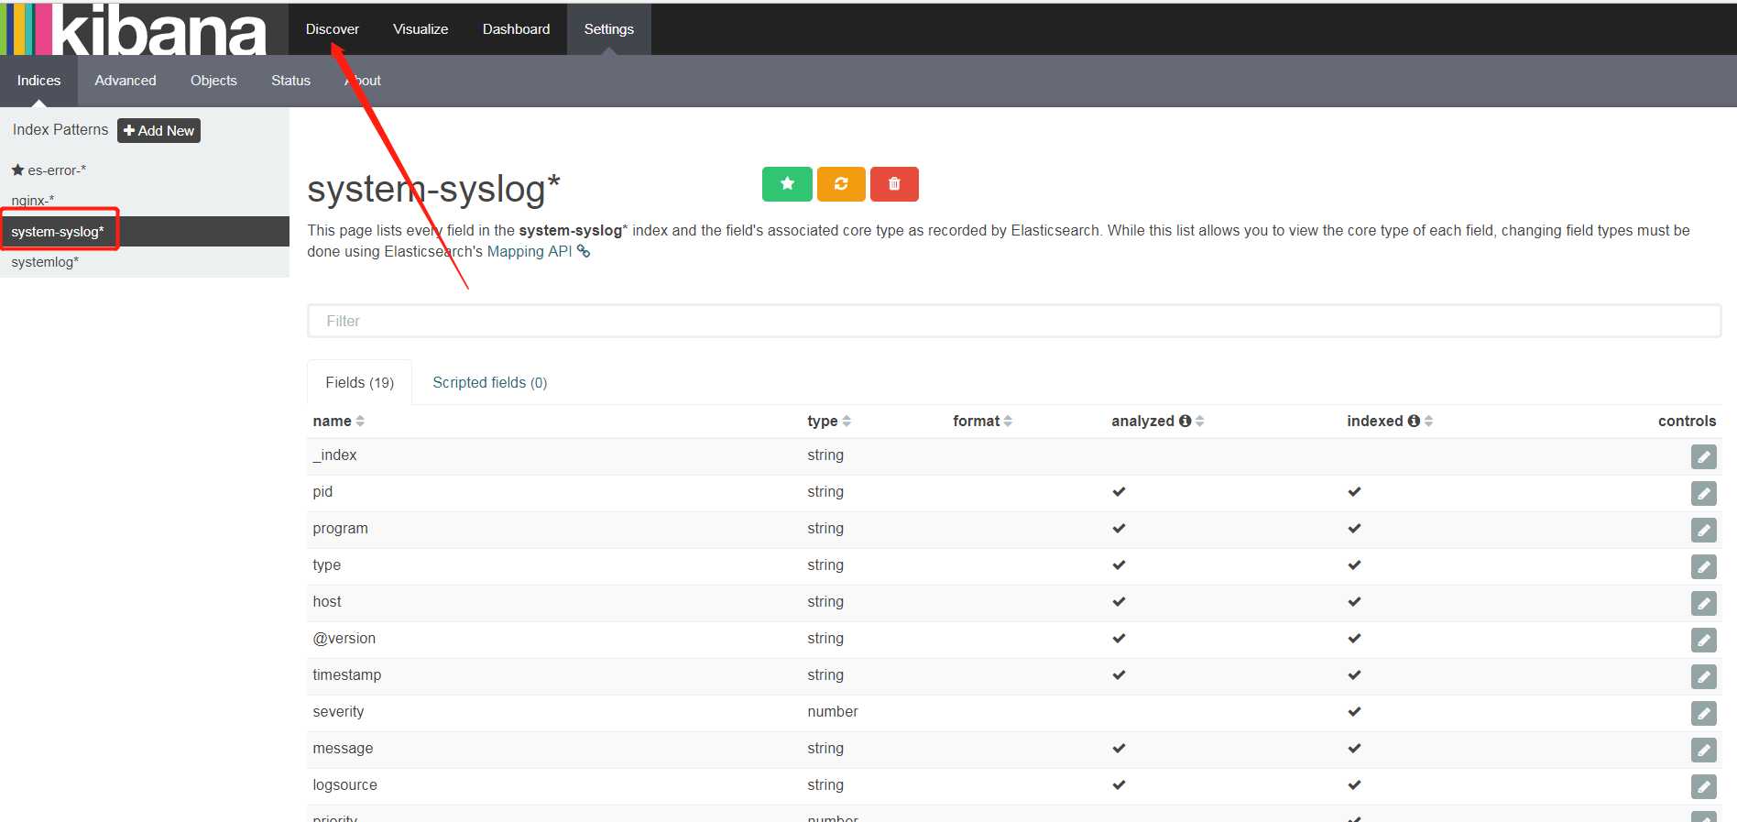The image size is (1737, 822).
Task: Edit the logsource field
Action: click(1703, 786)
